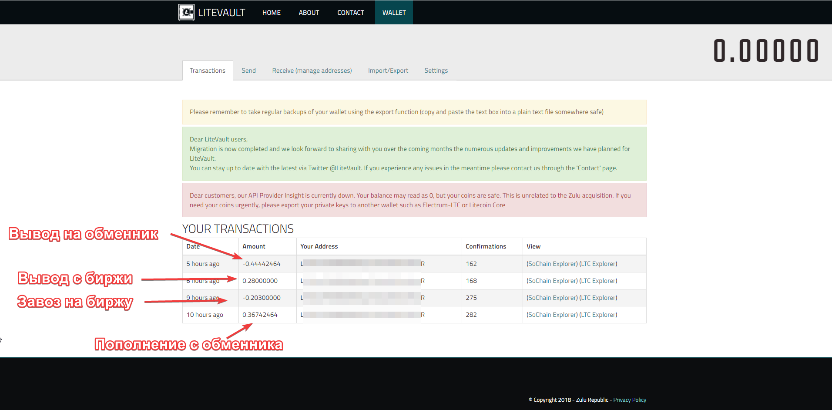Select the Wallet navigation item
This screenshot has height=410, width=832.
point(394,13)
